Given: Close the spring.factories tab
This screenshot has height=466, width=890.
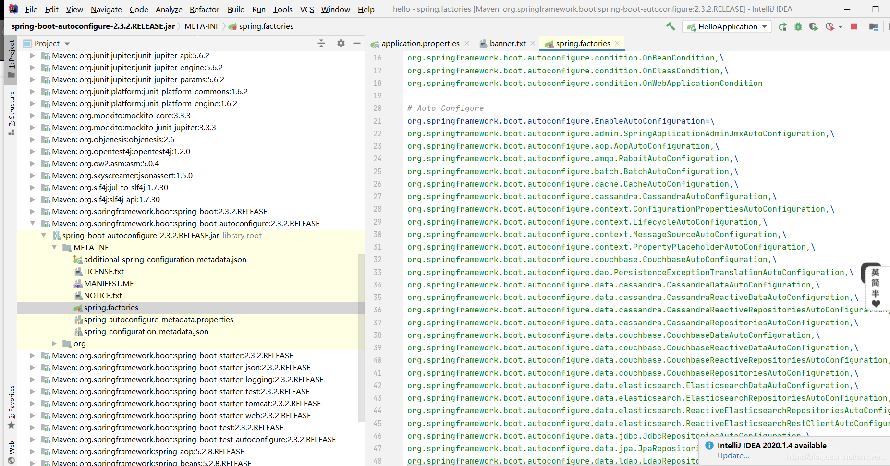Looking at the screenshot, I should pos(617,43).
